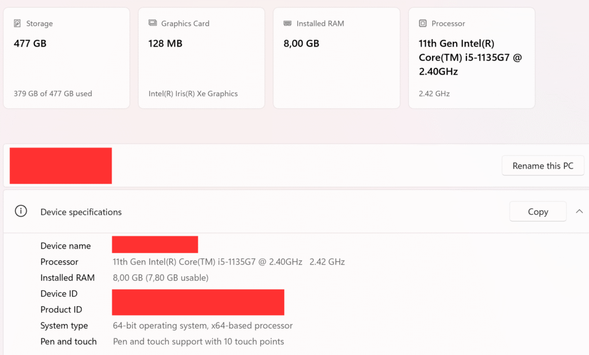Click the Device specifications header text
The width and height of the screenshot is (589, 355).
[x=81, y=212]
